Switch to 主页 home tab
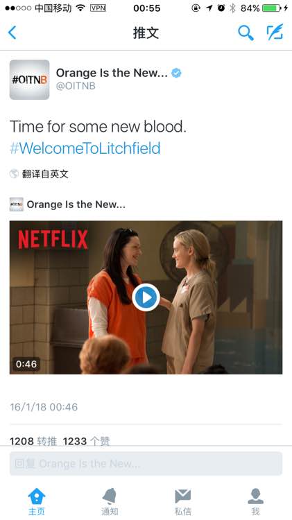The height and width of the screenshot is (520, 292). tap(37, 501)
